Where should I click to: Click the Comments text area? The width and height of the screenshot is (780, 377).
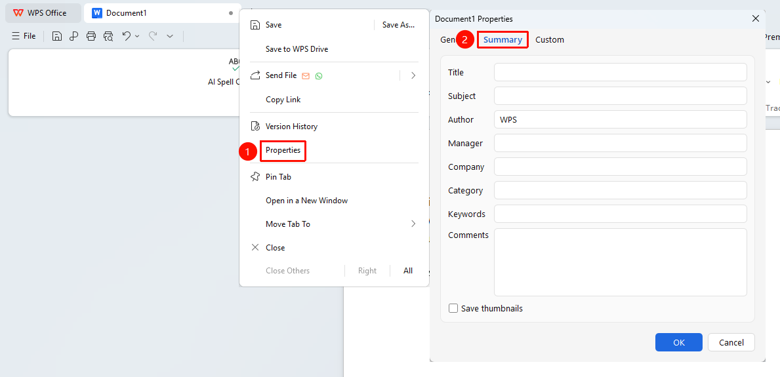coord(621,262)
